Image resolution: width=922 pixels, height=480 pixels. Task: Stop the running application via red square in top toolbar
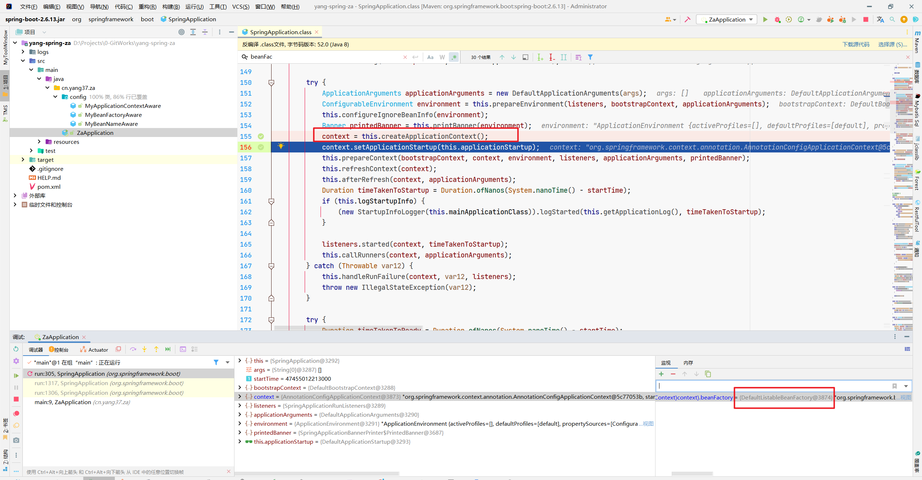click(x=866, y=19)
